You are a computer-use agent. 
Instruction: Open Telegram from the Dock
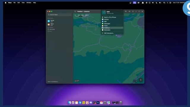tap(80, 103)
